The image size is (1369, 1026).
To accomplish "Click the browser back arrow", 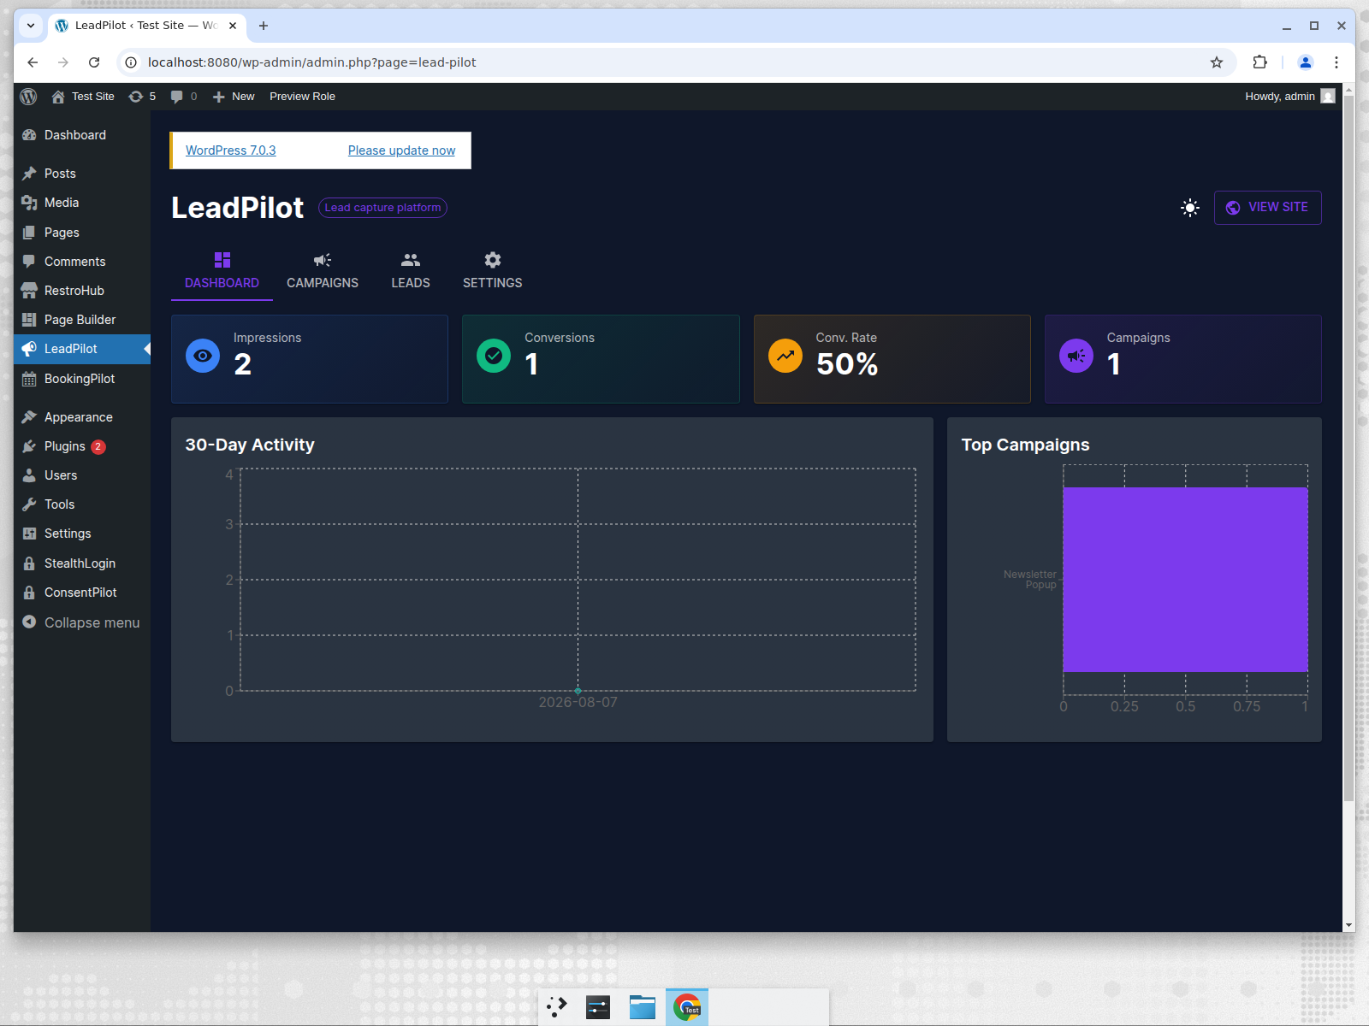I will click(33, 62).
